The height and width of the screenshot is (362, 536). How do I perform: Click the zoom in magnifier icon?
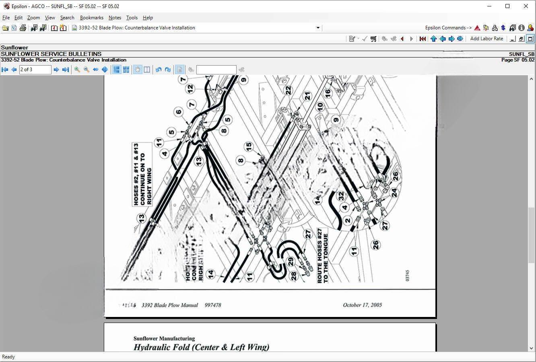click(77, 70)
